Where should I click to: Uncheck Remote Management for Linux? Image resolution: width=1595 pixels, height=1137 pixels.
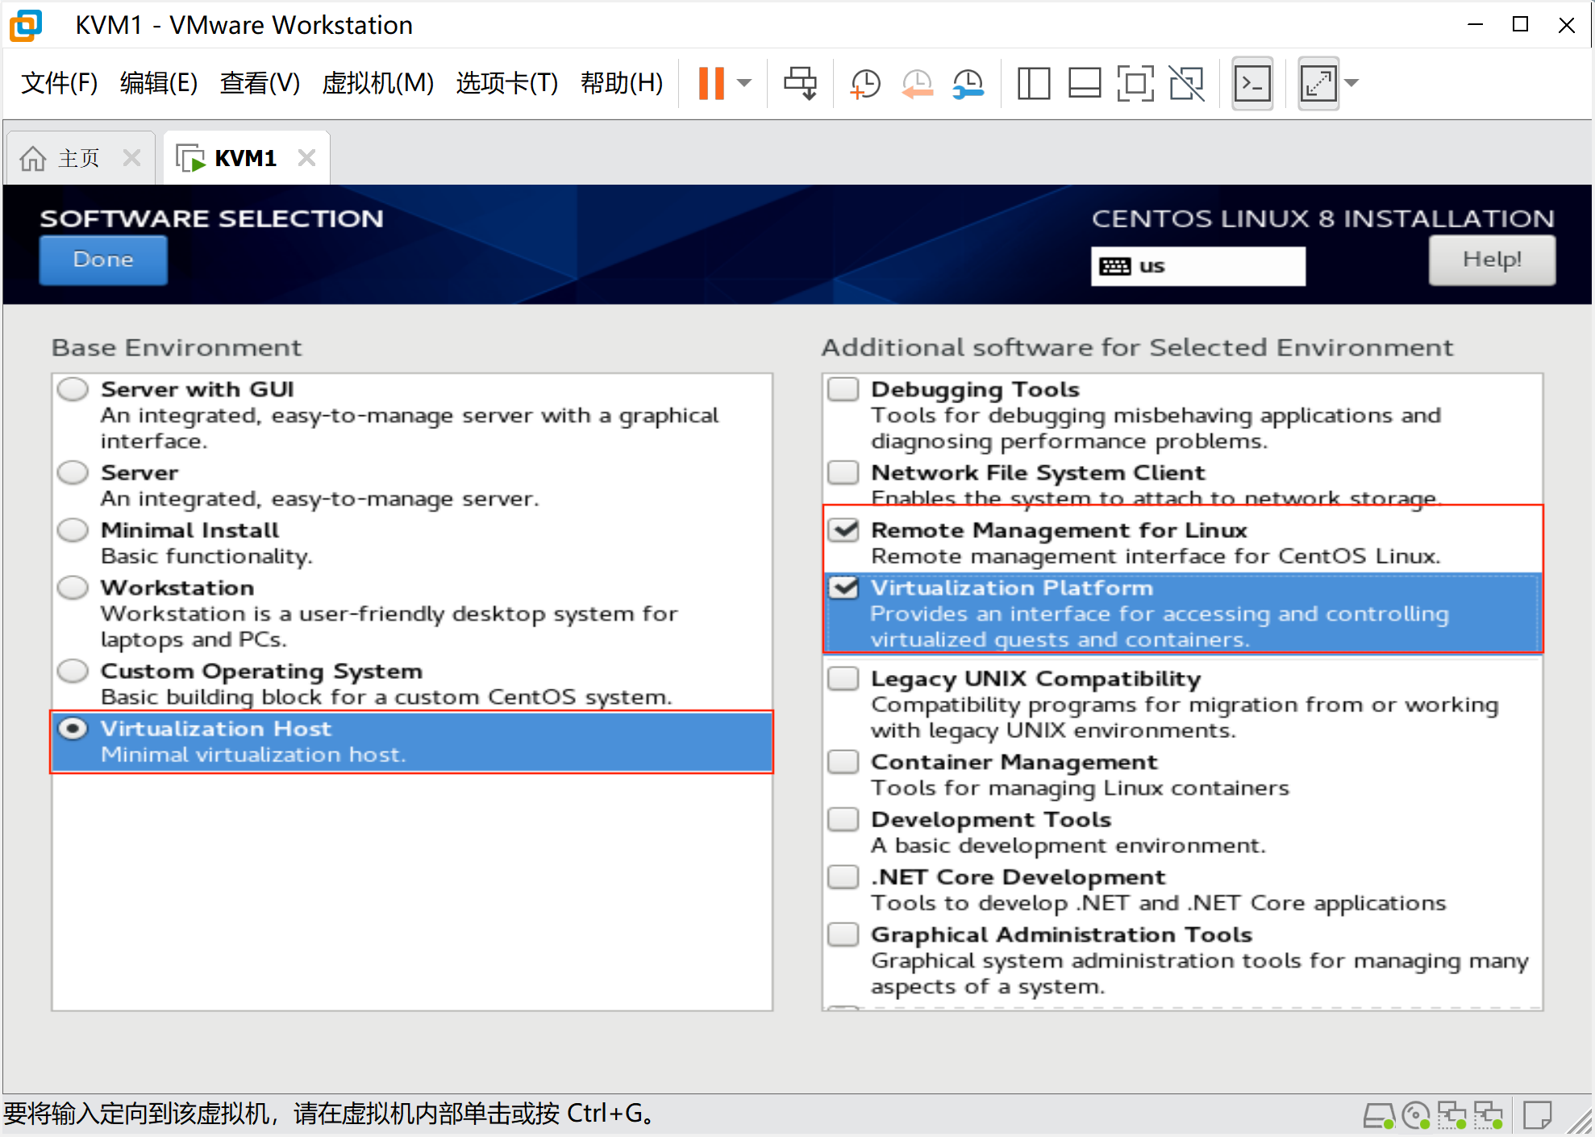[x=843, y=531]
